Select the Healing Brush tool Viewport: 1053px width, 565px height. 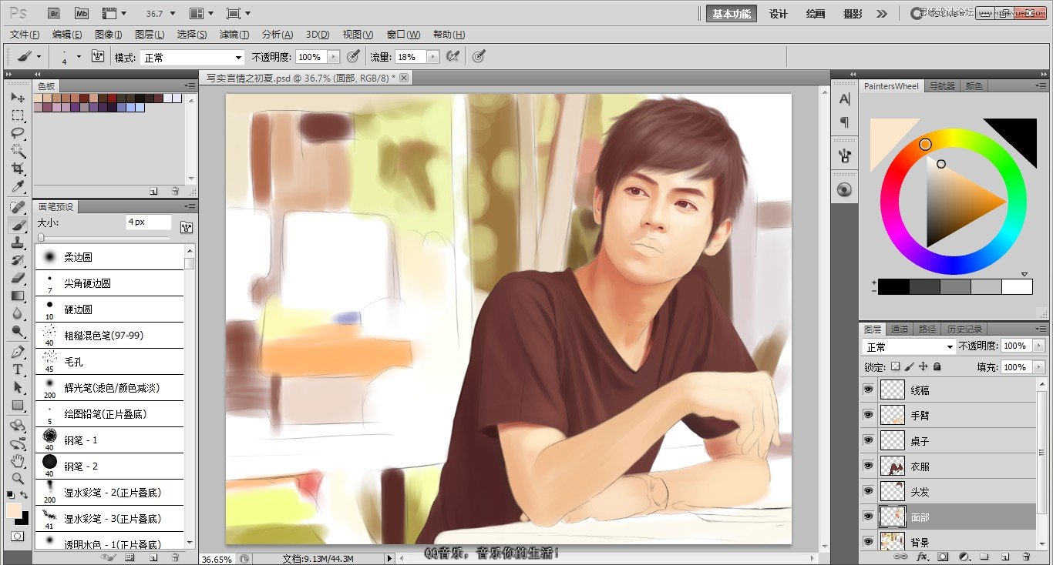[18, 207]
